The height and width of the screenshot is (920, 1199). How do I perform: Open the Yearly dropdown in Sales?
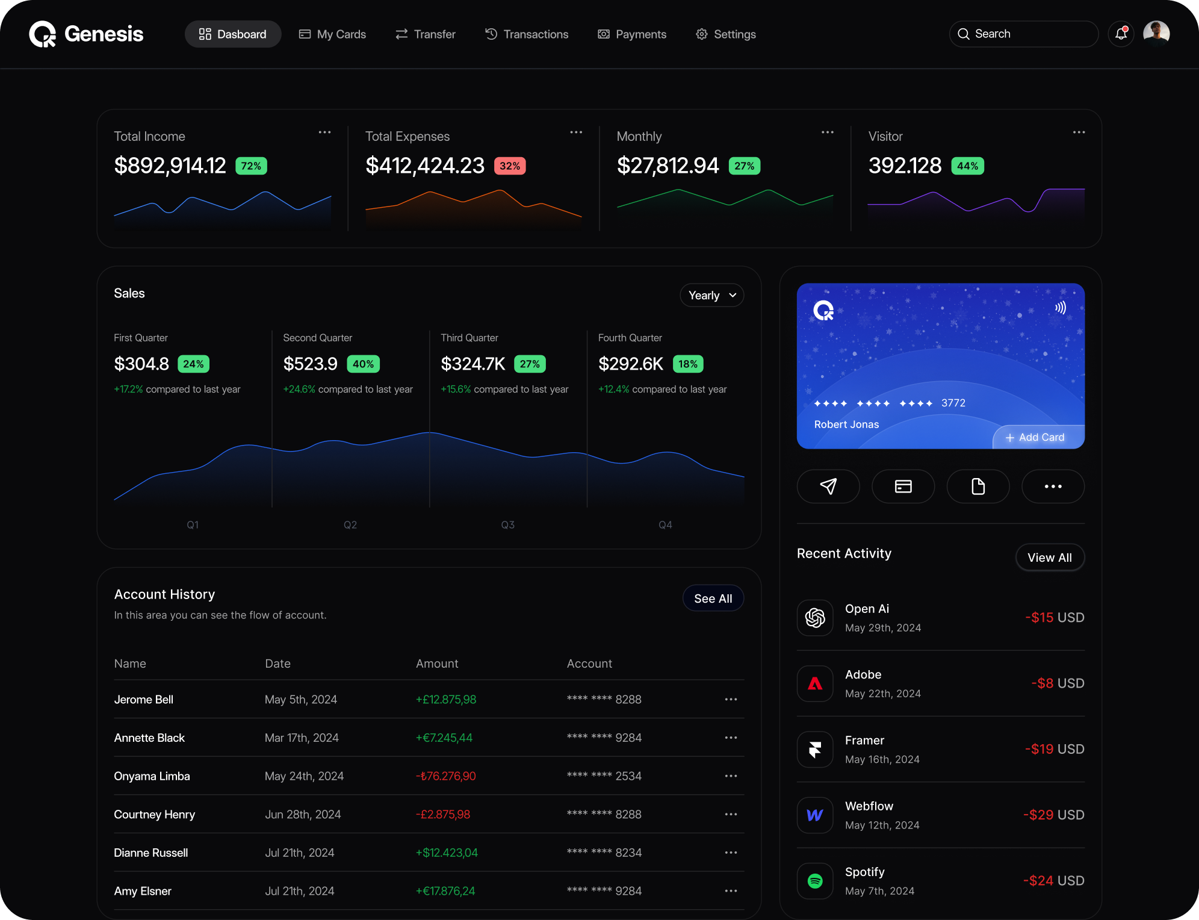(712, 296)
